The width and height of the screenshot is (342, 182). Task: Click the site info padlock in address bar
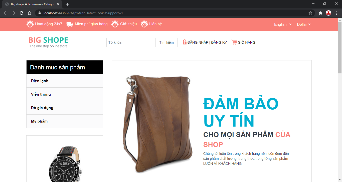click(x=40, y=13)
